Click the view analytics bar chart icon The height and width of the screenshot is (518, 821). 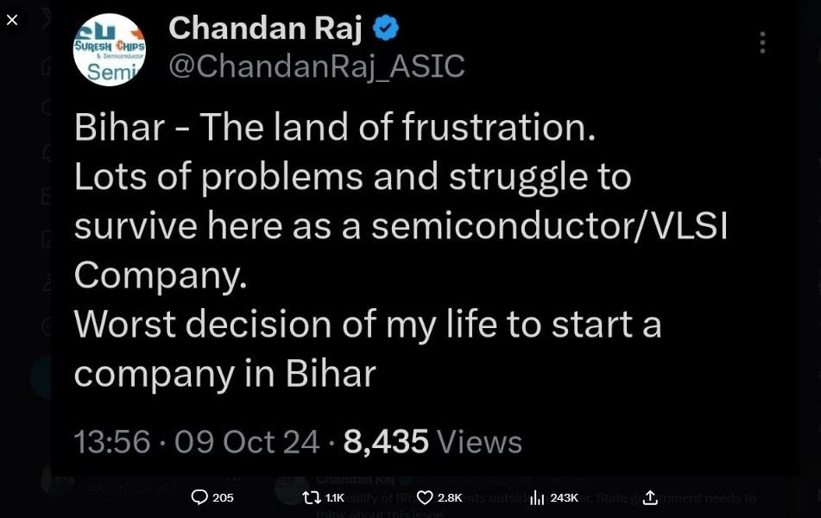click(537, 497)
